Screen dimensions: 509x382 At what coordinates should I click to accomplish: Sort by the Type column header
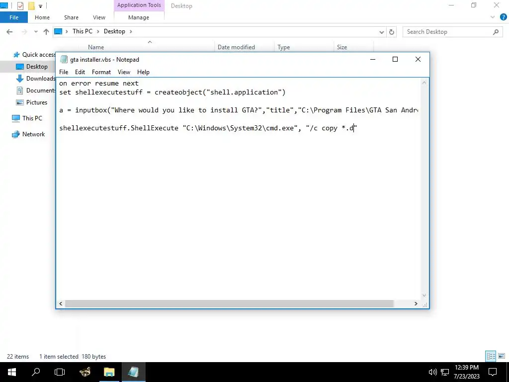point(284,47)
